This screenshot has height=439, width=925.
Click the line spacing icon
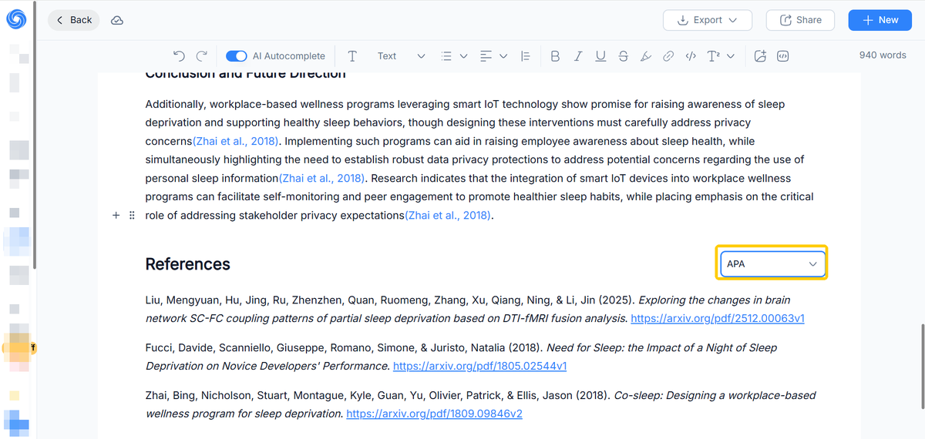pos(526,56)
